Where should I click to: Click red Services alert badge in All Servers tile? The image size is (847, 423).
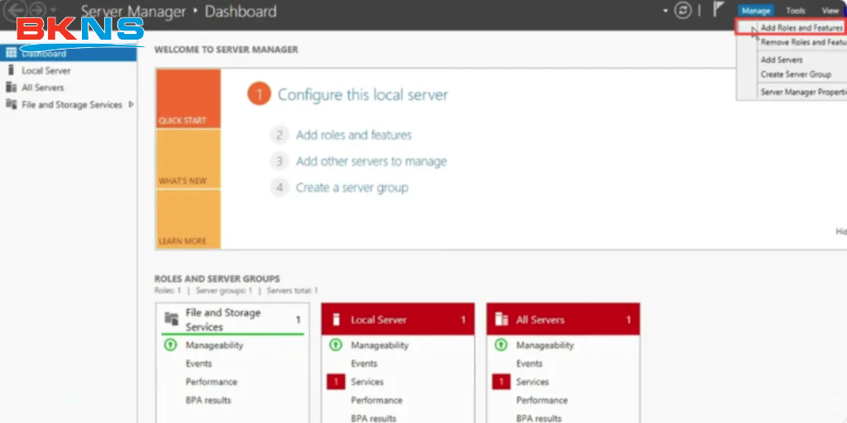click(500, 382)
